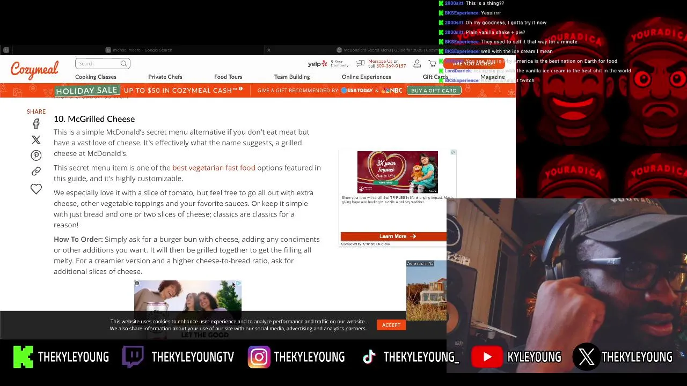The width and height of the screenshot is (687, 386).
Task: Click the THEKYLEYOUNG_ TikTok handle text
Action: coord(421,357)
